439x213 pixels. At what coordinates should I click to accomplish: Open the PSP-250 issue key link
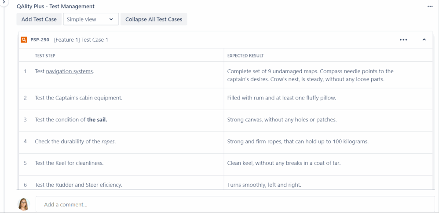point(40,39)
